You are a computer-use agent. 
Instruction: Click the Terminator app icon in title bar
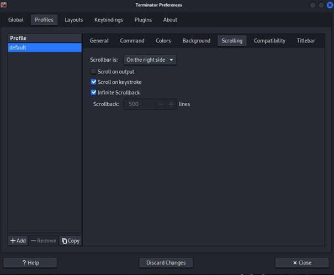[x=4, y=4]
